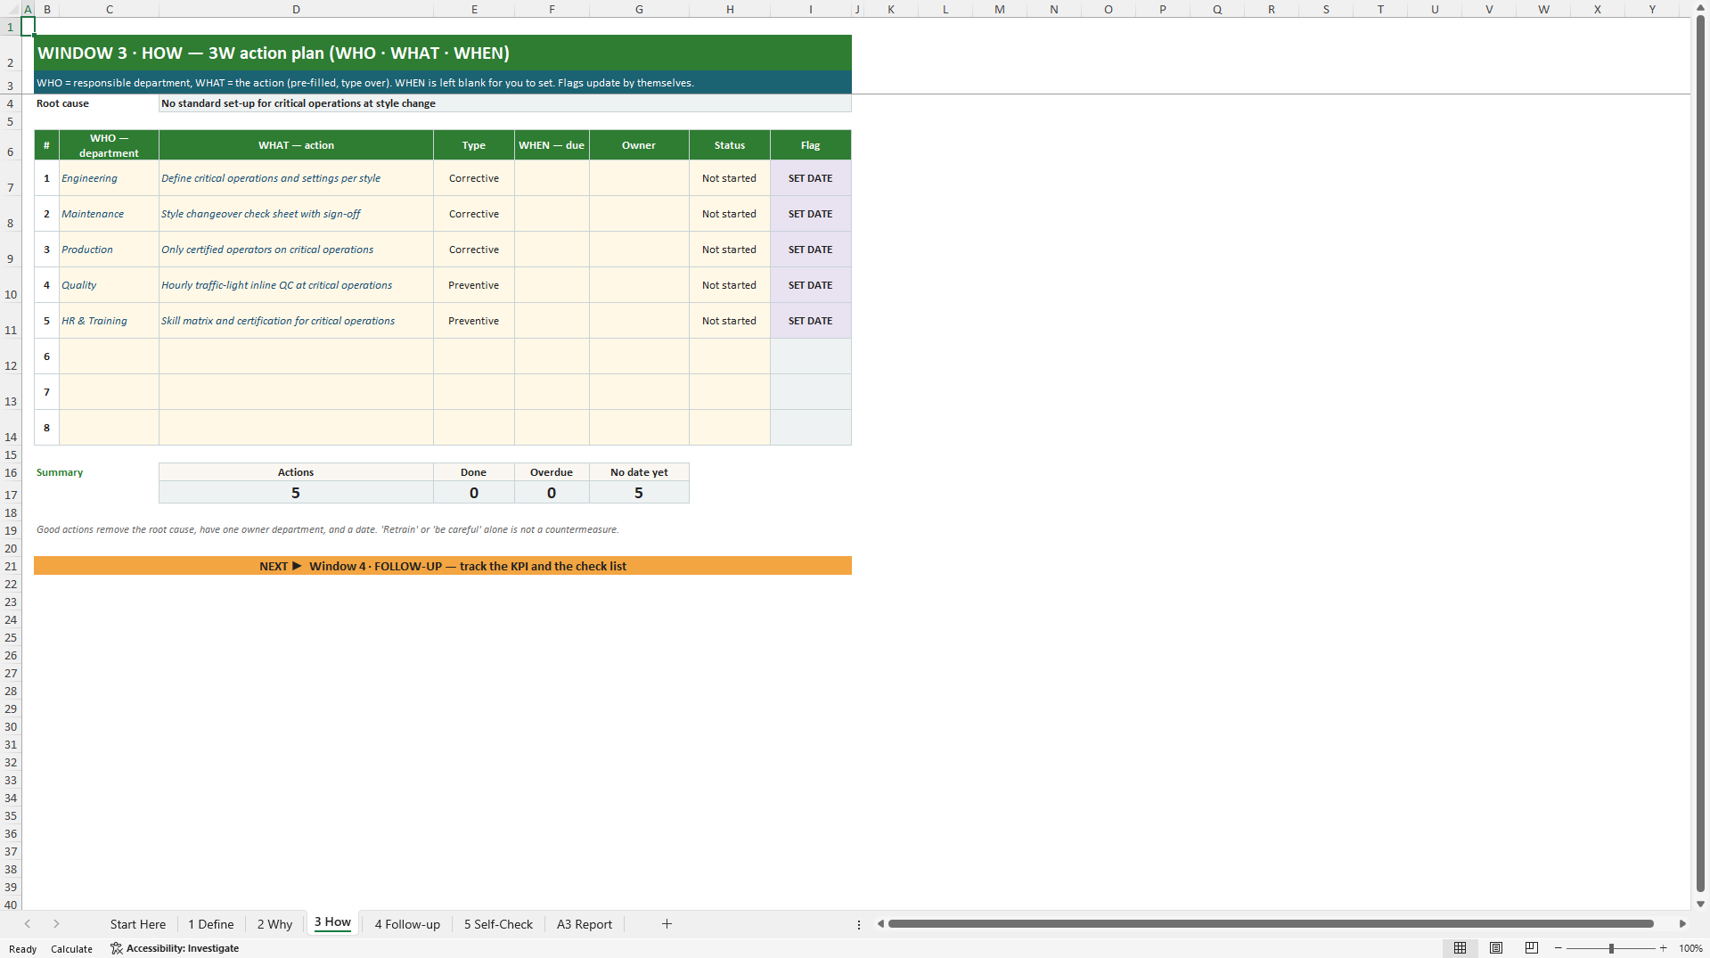Open the 5 Self-Check sheet tab
1710x958 pixels.
[x=498, y=924]
